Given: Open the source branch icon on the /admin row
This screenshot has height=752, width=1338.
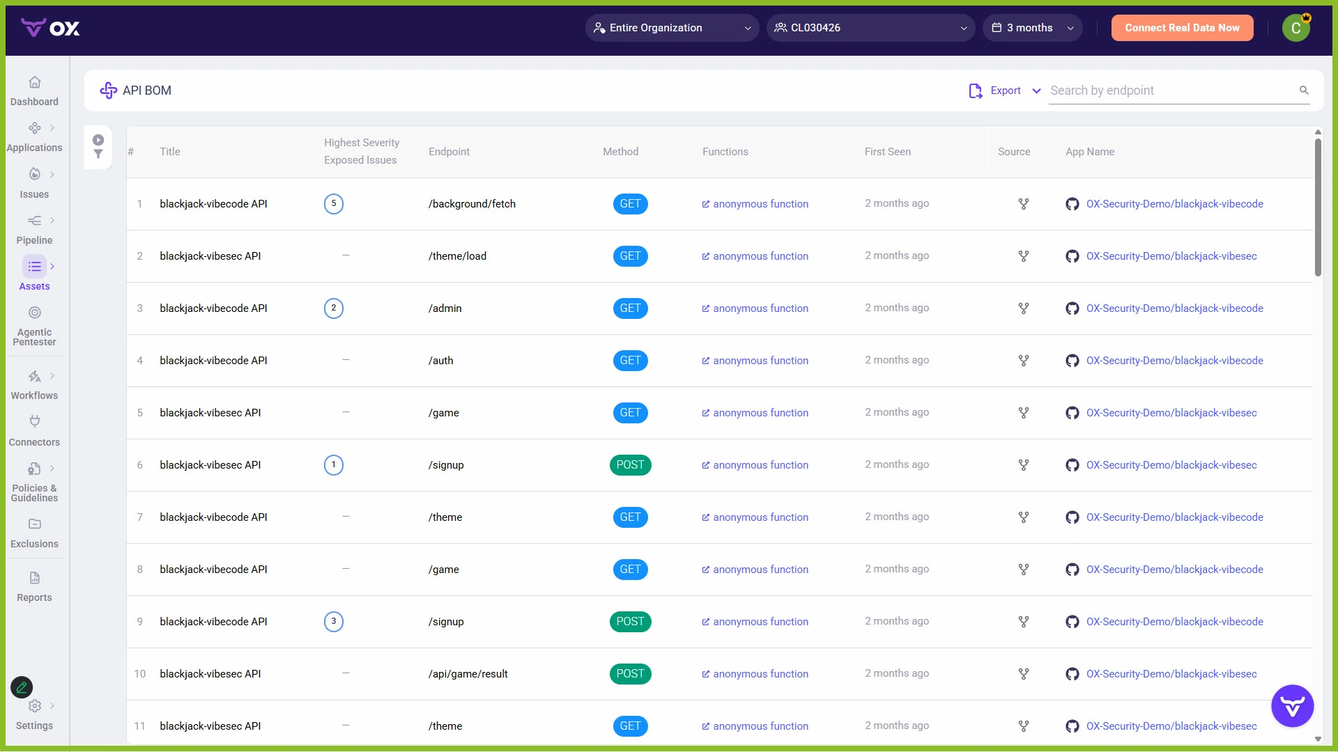Looking at the screenshot, I should point(1023,308).
